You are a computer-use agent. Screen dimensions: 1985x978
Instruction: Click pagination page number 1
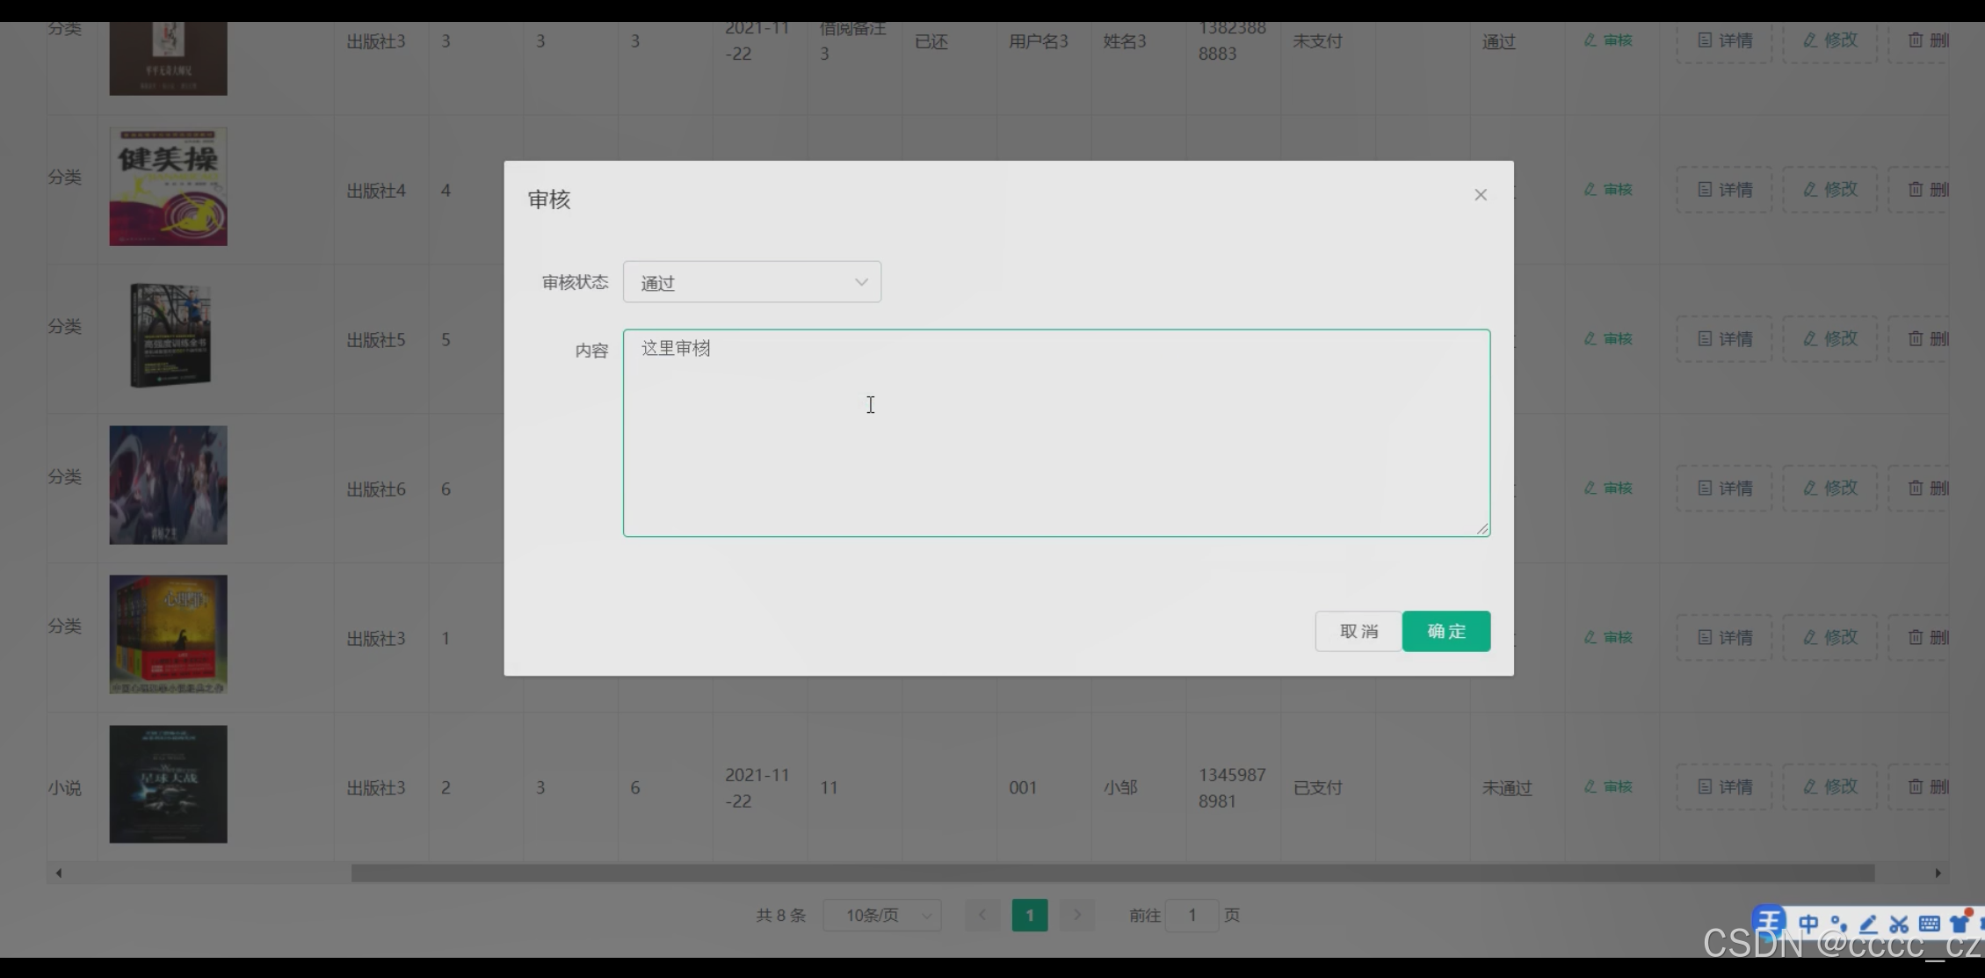[x=1029, y=916]
